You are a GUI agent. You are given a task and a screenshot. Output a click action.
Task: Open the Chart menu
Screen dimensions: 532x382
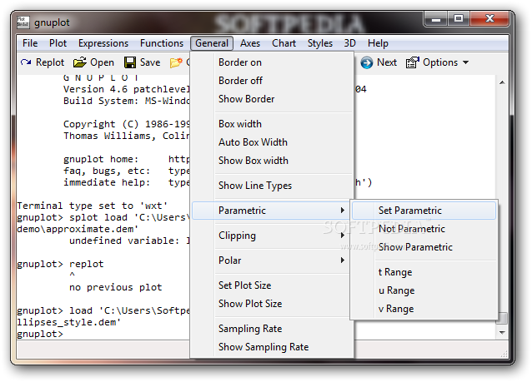pyautogui.click(x=284, y=43)
